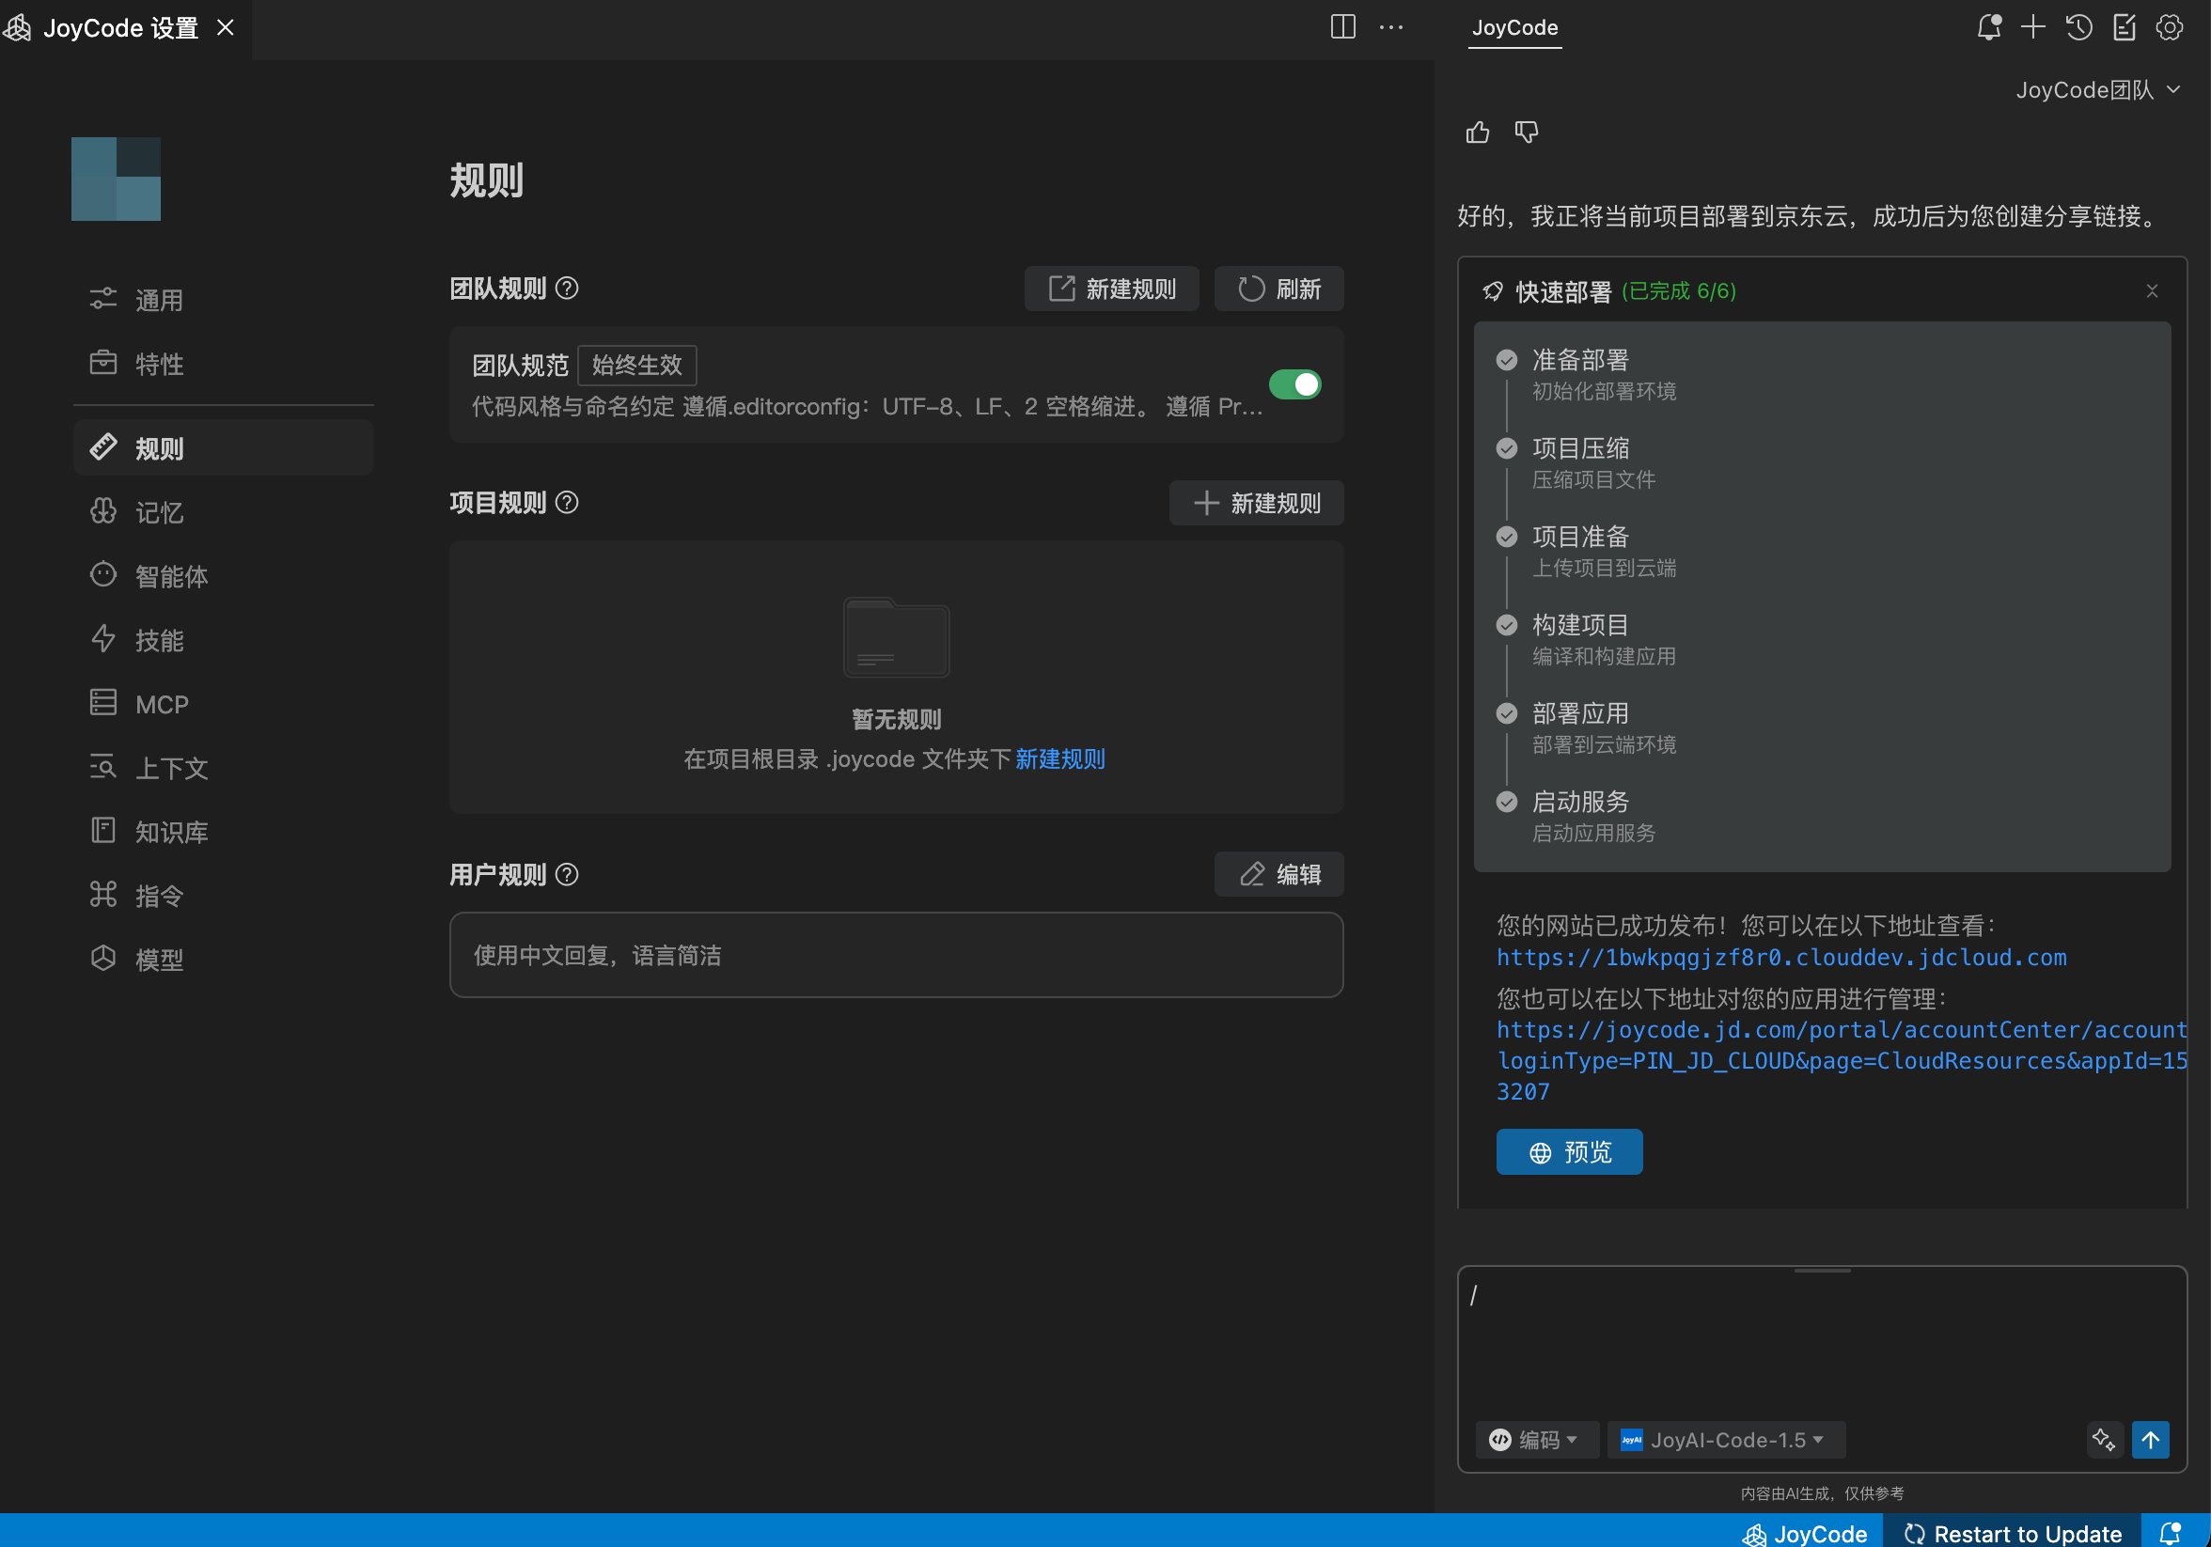The width and height of the screenshot is (2211, 1547).
Task: Open the MCP settings section
Action: [x=224, y=704]
